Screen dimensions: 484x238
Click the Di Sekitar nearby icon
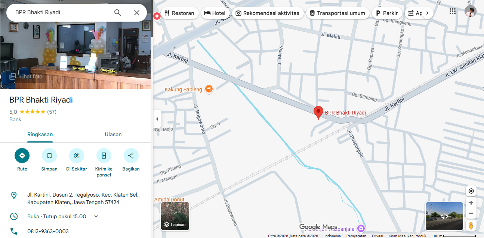pos(77,156)
